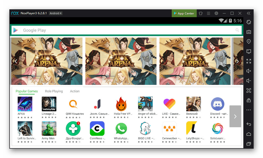Open the App Center button
This screenshot has width=263, height=158.
pos(184,13)
